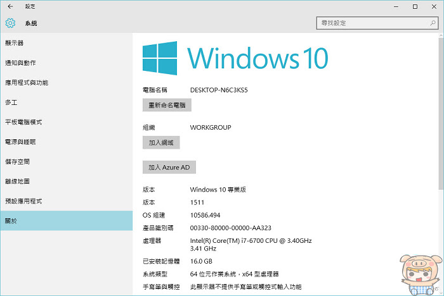Focus the 尋找設定 search box
The image size is (444, 296).
pos(377,23)
